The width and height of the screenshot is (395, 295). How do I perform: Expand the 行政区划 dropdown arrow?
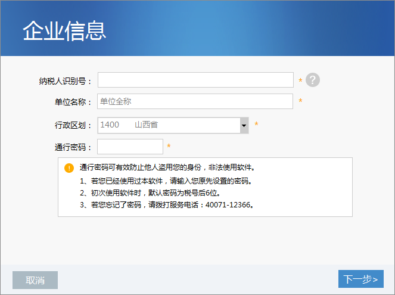[244, 125]
